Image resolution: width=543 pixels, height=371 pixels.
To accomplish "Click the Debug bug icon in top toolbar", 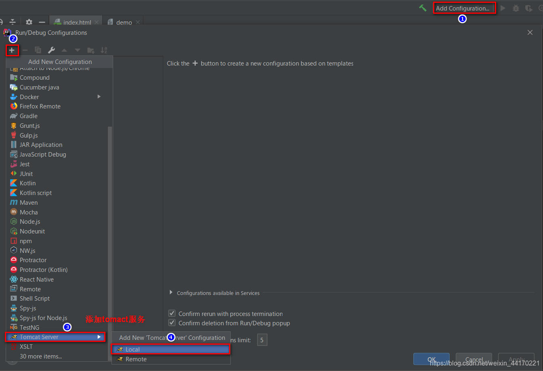I will pos(516,8).
